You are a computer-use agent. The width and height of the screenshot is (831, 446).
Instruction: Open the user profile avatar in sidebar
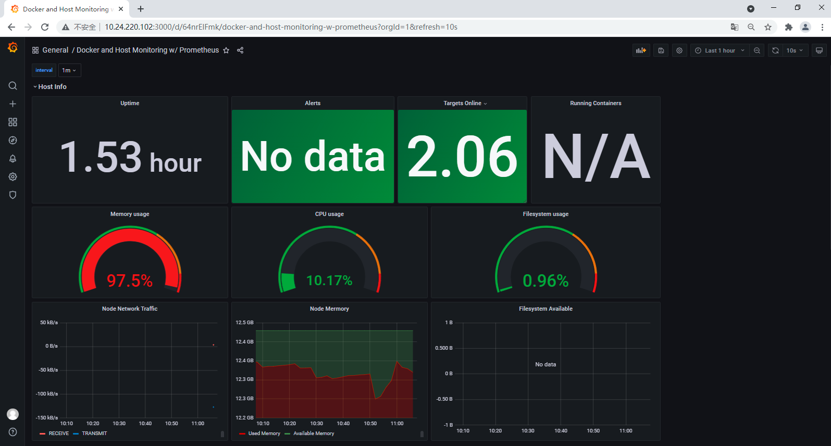(13, 414)
